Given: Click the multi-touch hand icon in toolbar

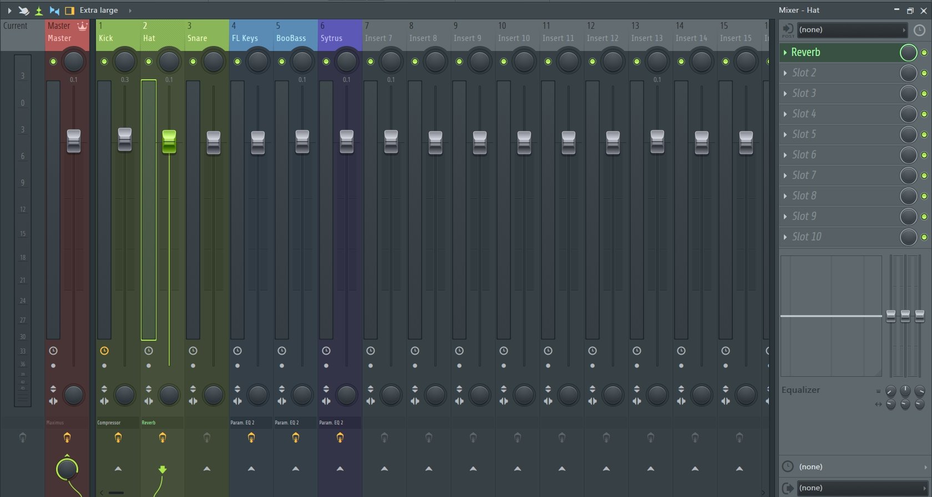Looking at the screenshot, I should pos(24,11).
